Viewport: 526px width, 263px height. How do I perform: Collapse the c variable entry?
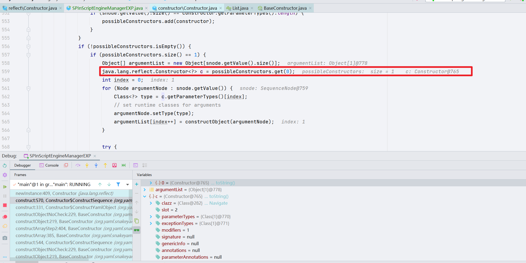[144, 196]
